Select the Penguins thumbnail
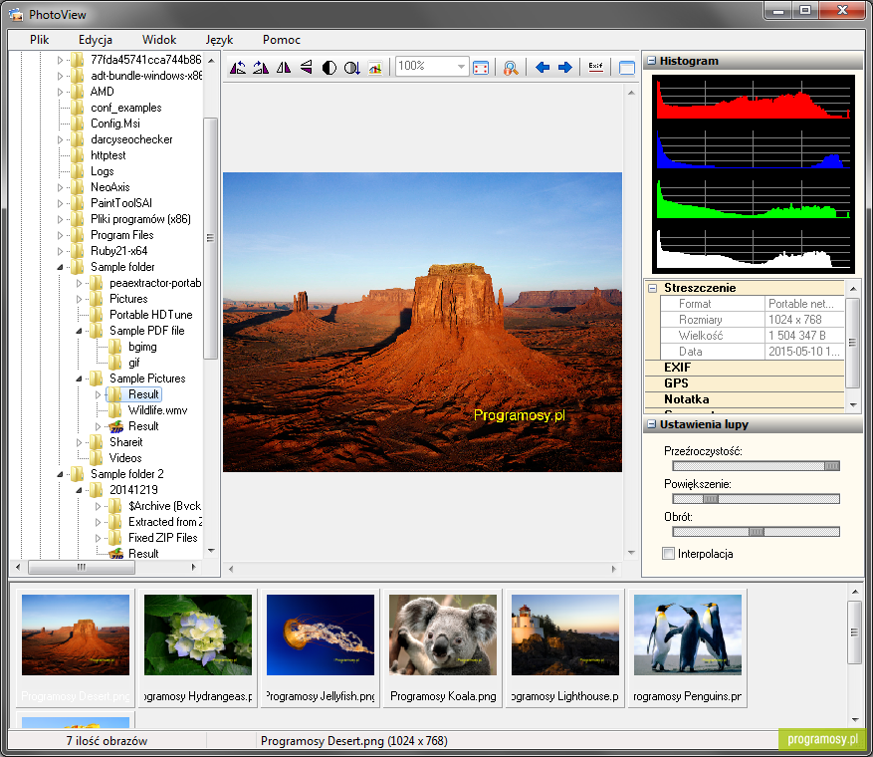873x757 pixels. click(688, 648)
